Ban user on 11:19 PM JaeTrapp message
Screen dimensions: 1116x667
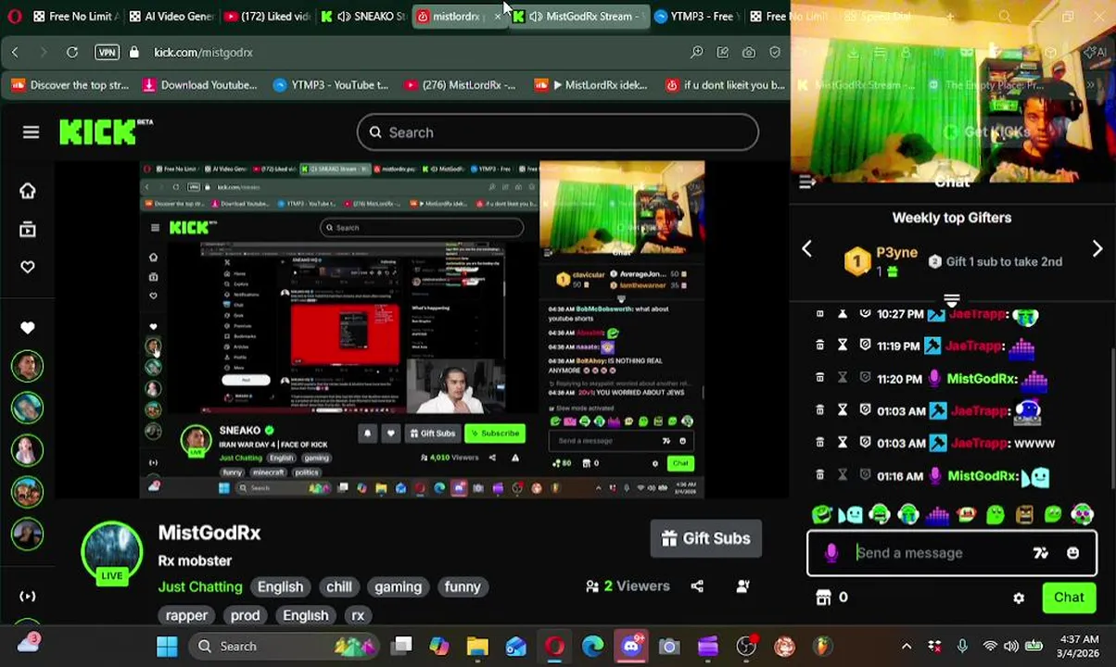(865, 346)
